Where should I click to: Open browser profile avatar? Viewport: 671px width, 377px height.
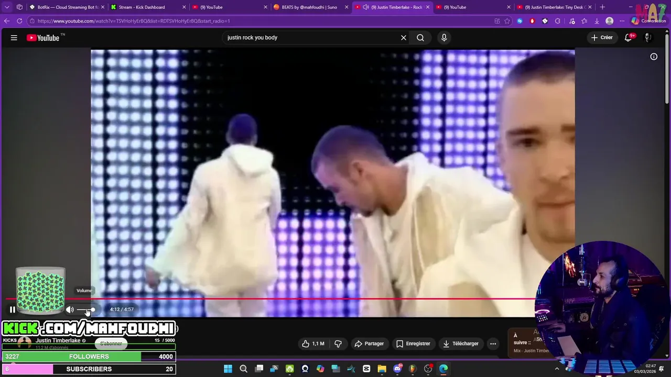coord(609,21)
